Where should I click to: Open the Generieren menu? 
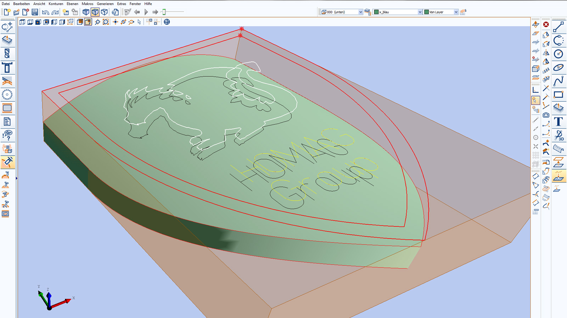[x=105, y=4]
